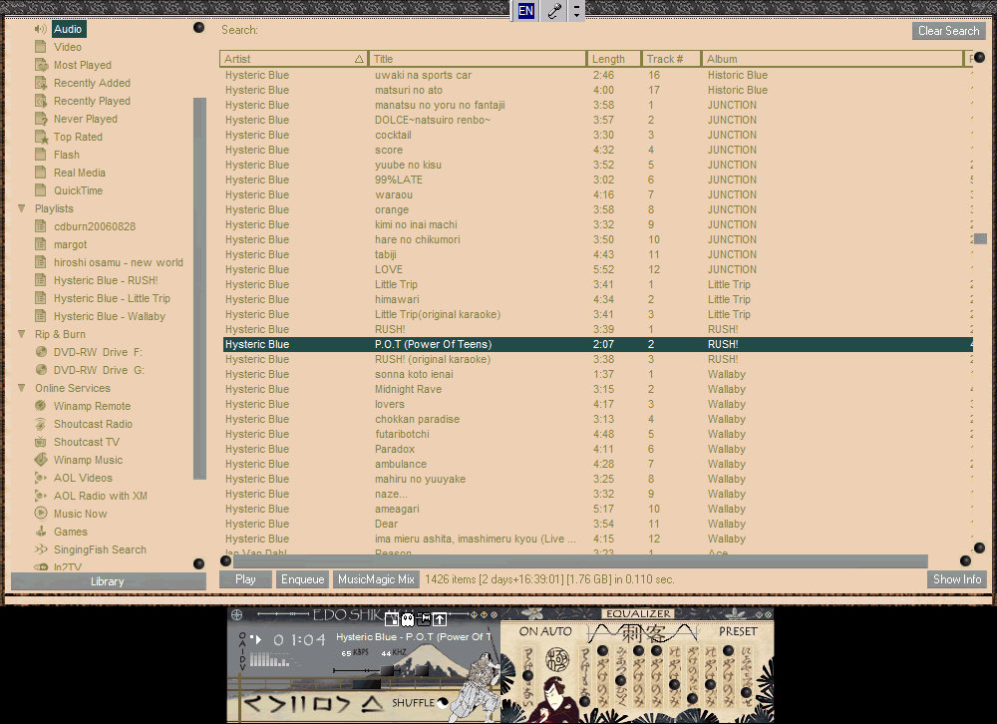
Task: Select the DVD-RW Drive F: disc icon
Action: click(x=41, y=352)
